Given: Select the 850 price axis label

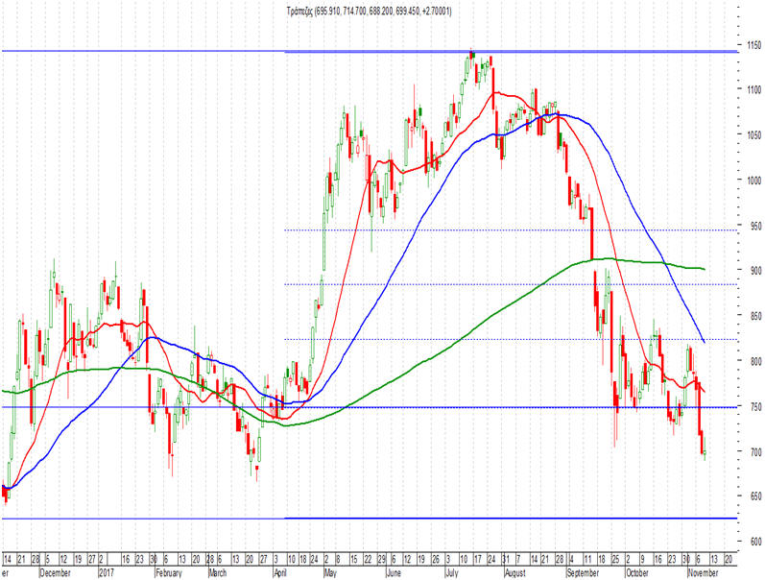Looking at the screenshot, I should point(755,316).
